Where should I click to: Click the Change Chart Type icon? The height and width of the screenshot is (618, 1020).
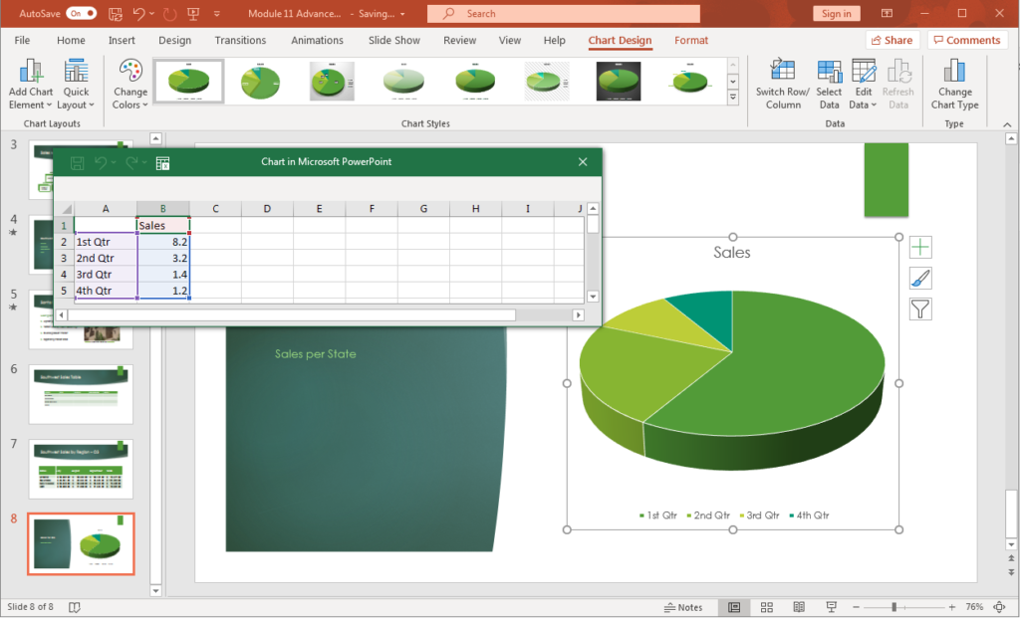954,84
